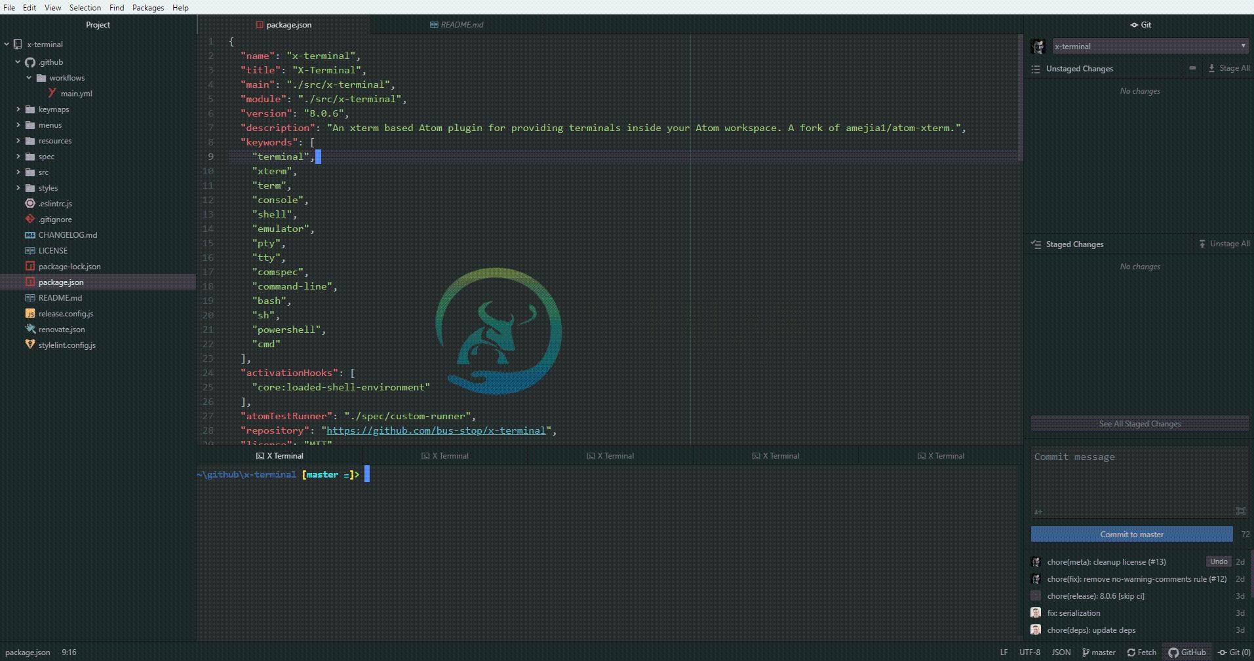The width and height of the screenshot is (1254, 661).
Task: Click the editor's vertical scrollbar thumb
Action: tap(1020, 98)
